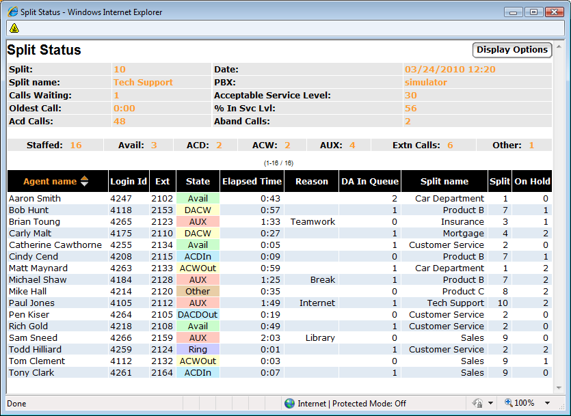Select agent Carly Malt

click(x=30, y=234)
